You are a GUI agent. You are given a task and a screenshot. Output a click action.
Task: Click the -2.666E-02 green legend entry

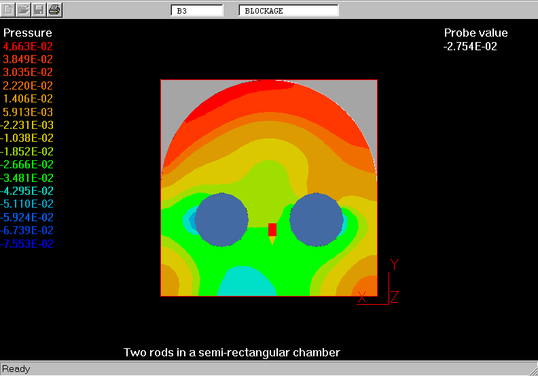tap(28, 165)
